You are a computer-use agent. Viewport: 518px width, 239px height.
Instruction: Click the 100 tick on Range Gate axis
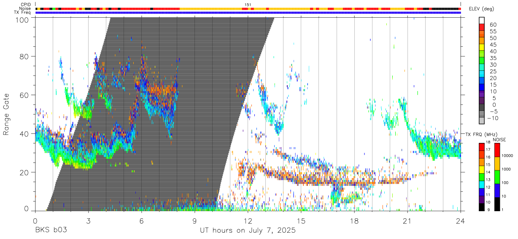(22, 20)
